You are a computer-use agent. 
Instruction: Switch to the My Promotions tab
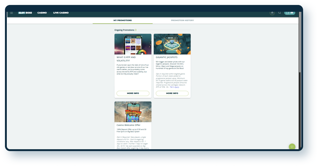coord(122,20)
